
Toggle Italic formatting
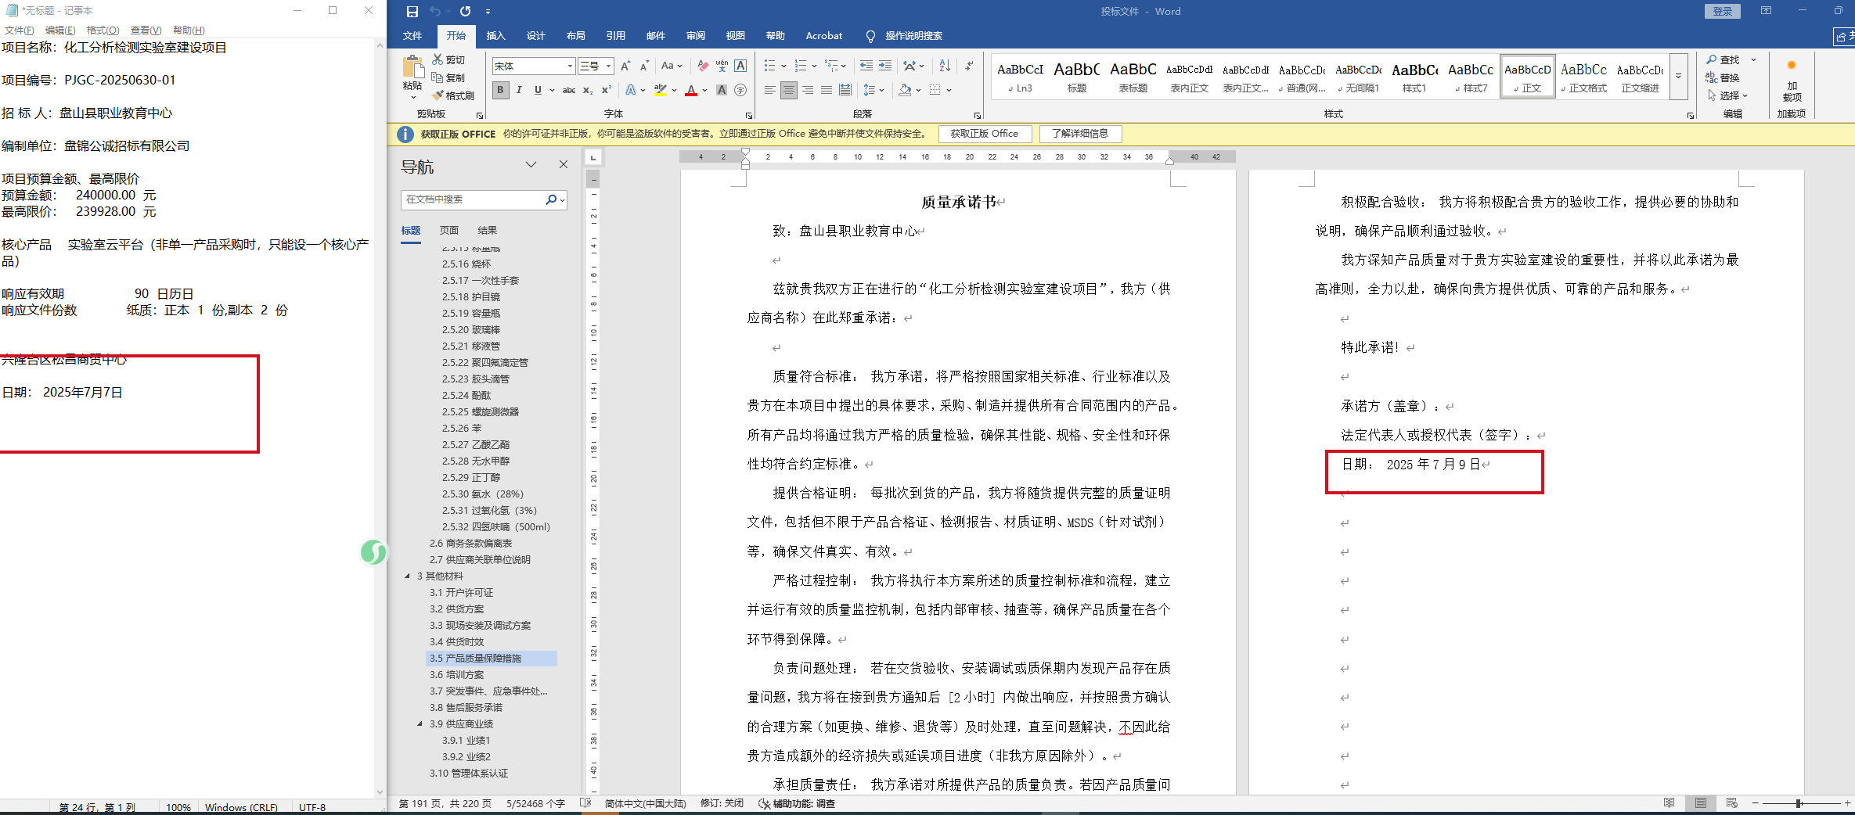coord(519,91)
